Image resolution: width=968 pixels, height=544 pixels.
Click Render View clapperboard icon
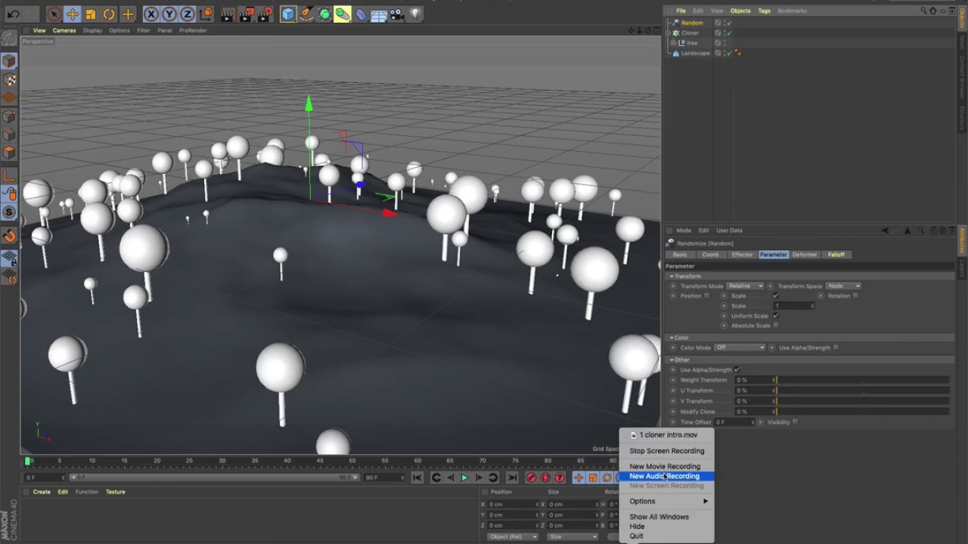click(x=228, y=14)
